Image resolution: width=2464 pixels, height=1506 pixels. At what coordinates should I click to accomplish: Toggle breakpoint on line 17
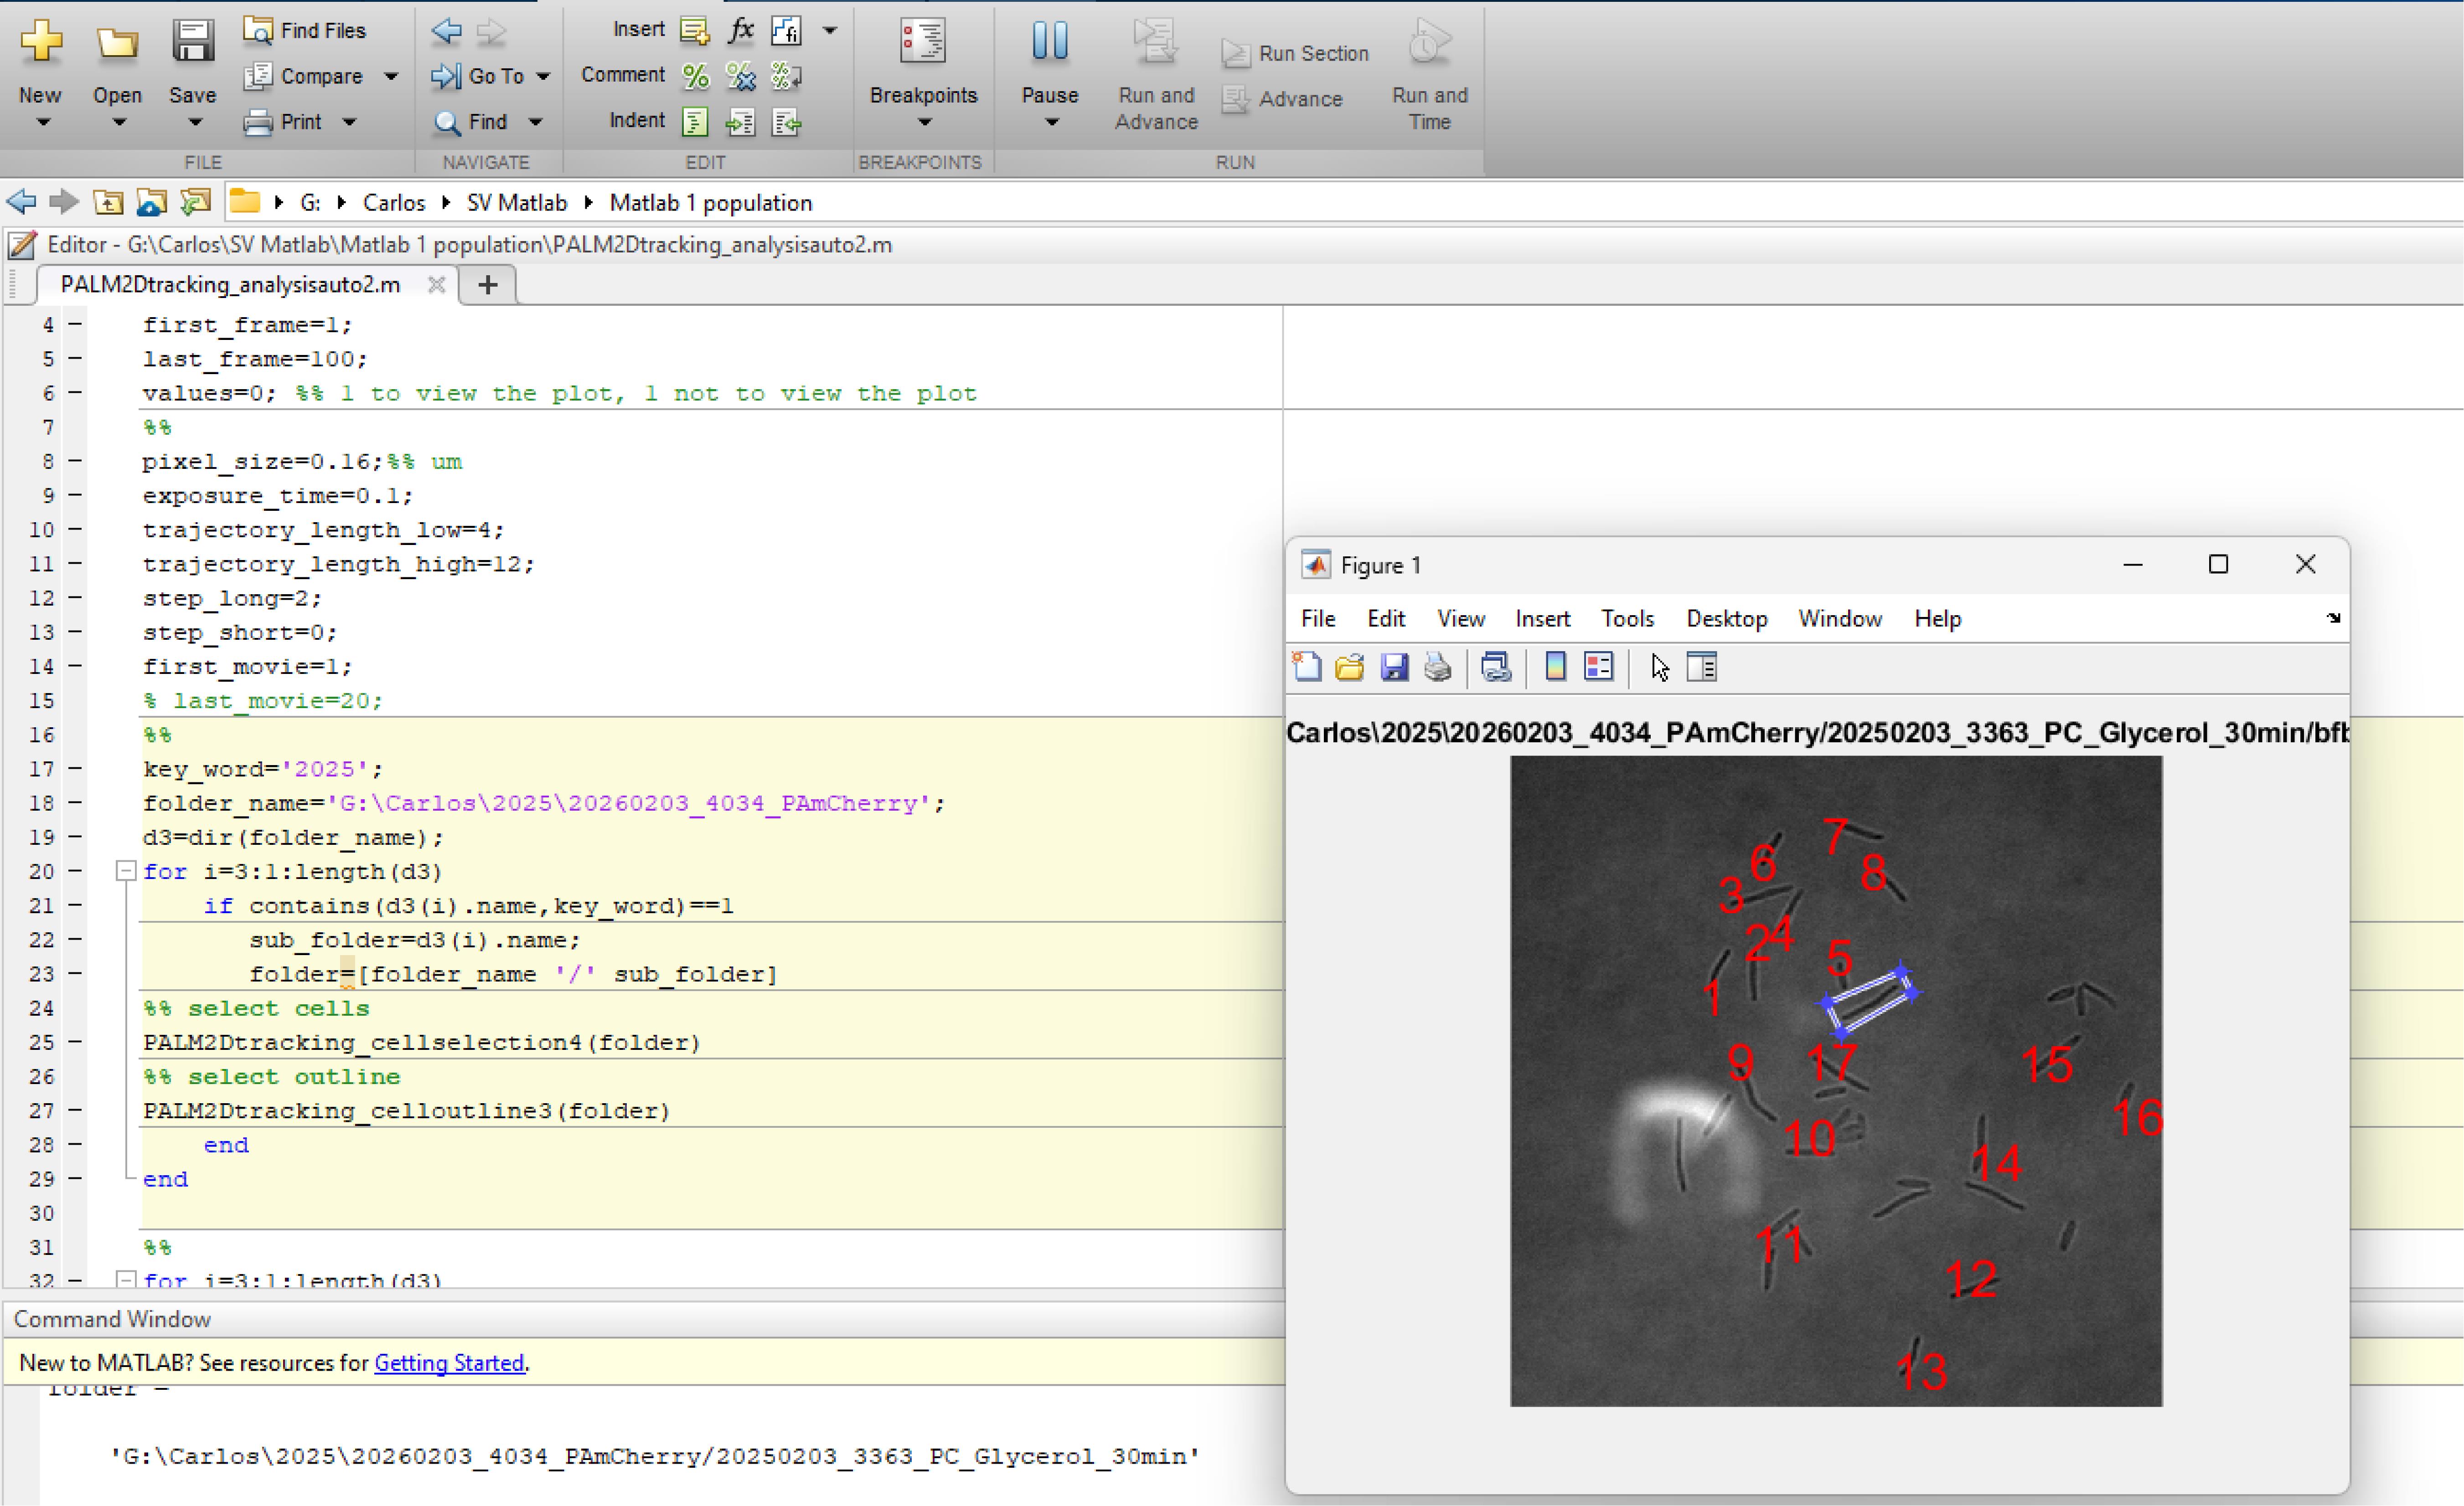[x=75, y=770]
